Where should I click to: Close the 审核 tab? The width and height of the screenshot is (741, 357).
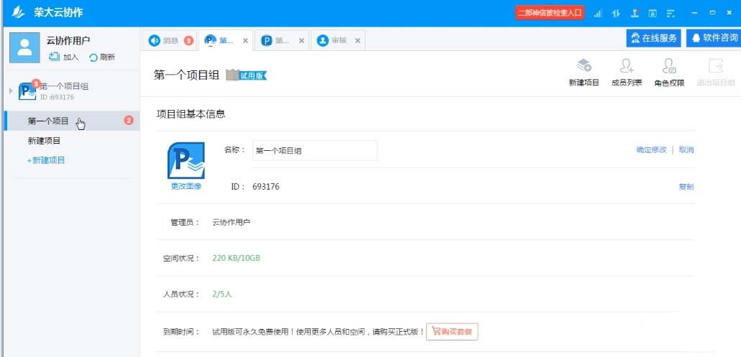click(358, 41)
